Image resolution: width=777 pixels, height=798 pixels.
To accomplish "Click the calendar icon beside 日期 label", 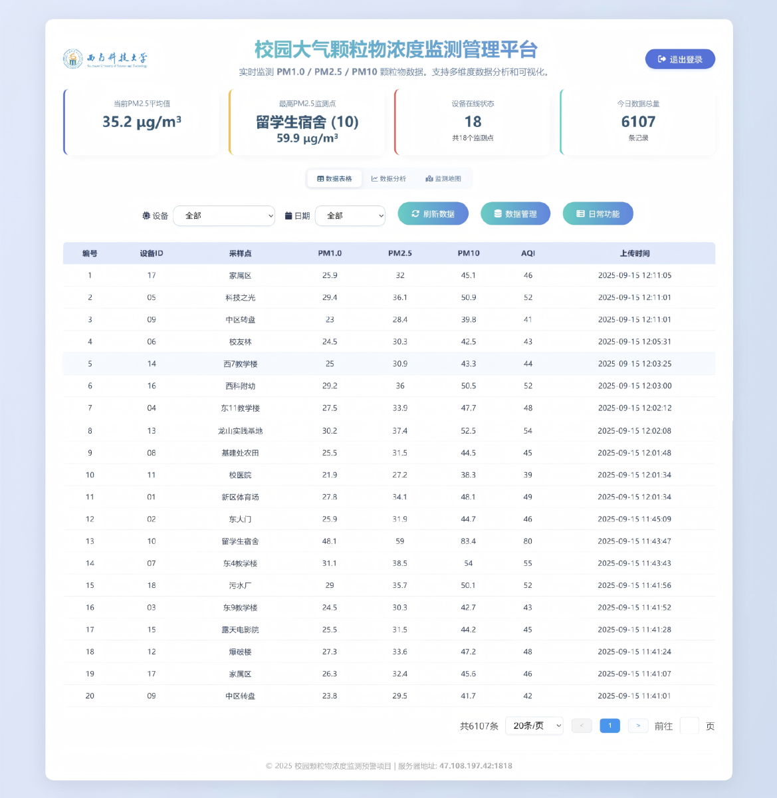I will click(288, 216).
